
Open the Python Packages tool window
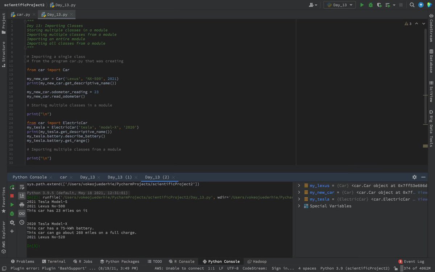[120, 261]
